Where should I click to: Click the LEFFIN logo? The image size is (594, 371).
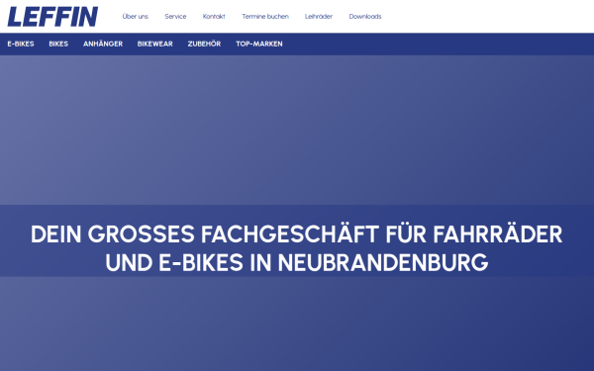[52, 17]
